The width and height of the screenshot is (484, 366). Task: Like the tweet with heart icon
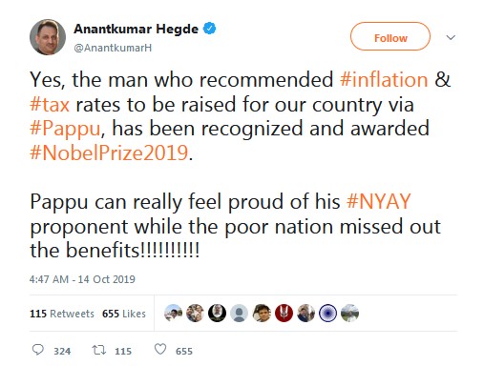[x=160, y=349]
